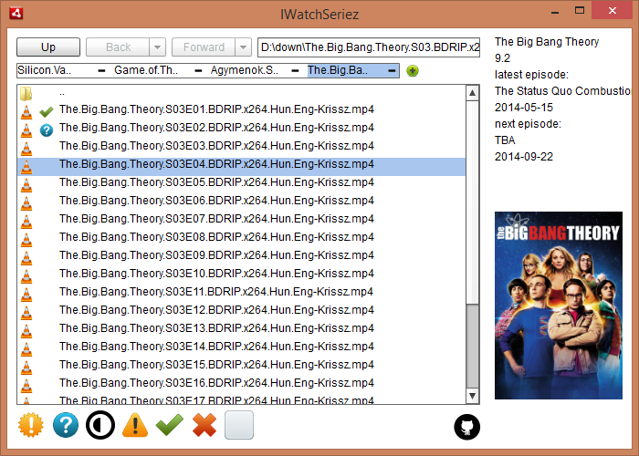Image resolution: width=639 pixels, height=456 pixels.
Task: Switch to the Agymenok.S.. tab
Action: (x=245, y=70)
